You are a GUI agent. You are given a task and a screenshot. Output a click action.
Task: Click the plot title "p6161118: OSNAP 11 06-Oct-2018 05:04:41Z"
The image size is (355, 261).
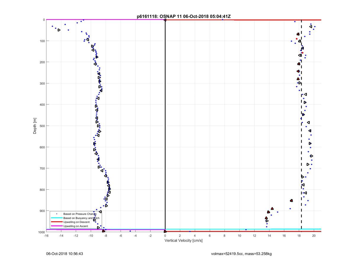coord(183,17)
